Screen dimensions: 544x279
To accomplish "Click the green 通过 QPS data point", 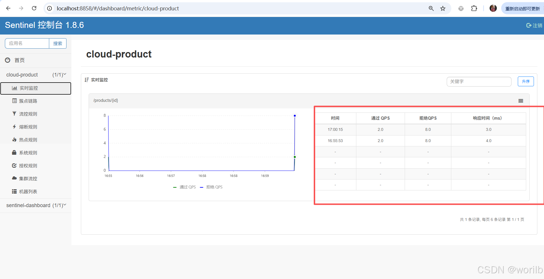I will (x=295, y=157).
